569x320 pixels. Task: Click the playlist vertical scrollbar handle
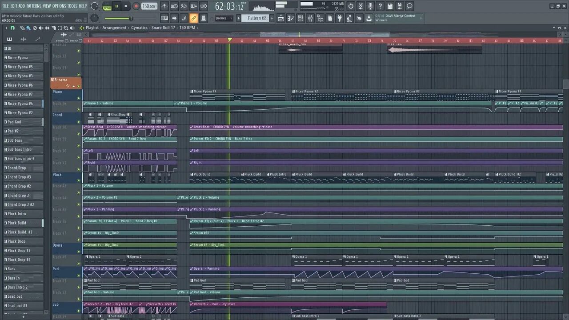click(x=565, y=84)
